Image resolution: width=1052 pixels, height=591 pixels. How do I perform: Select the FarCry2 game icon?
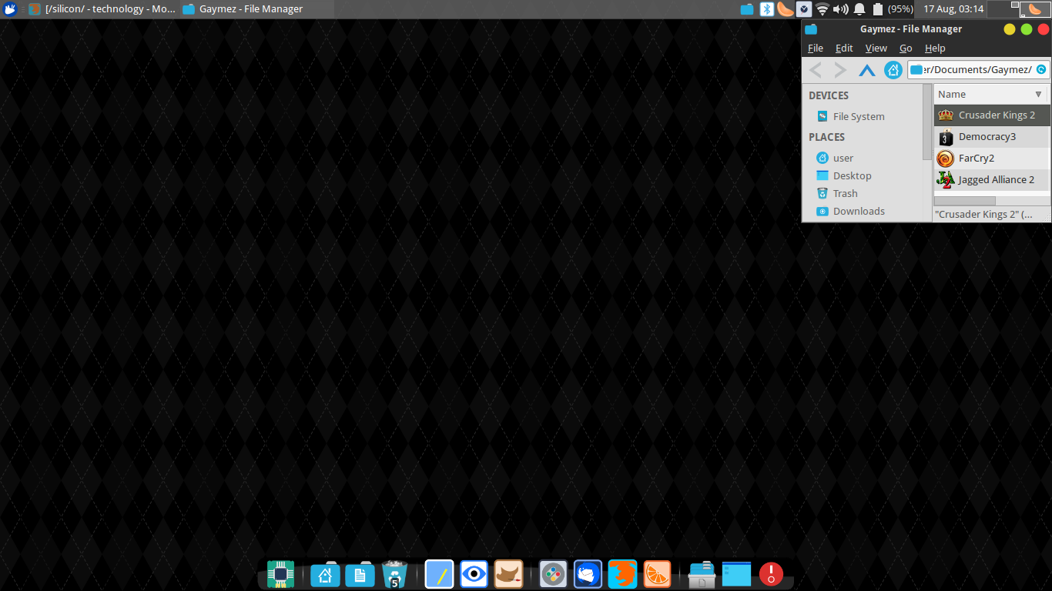pyautogui.click(x=945, y=159)
